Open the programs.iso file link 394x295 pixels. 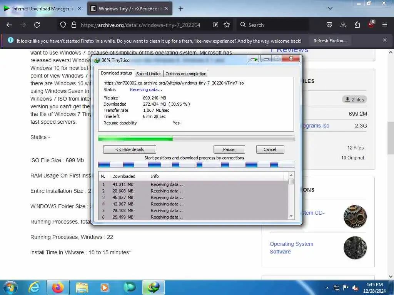[316, 126]
